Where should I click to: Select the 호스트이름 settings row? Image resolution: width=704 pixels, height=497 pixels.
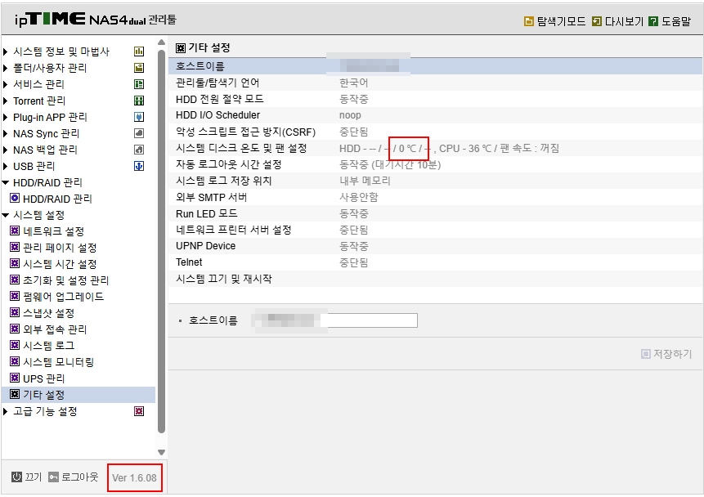435,66
